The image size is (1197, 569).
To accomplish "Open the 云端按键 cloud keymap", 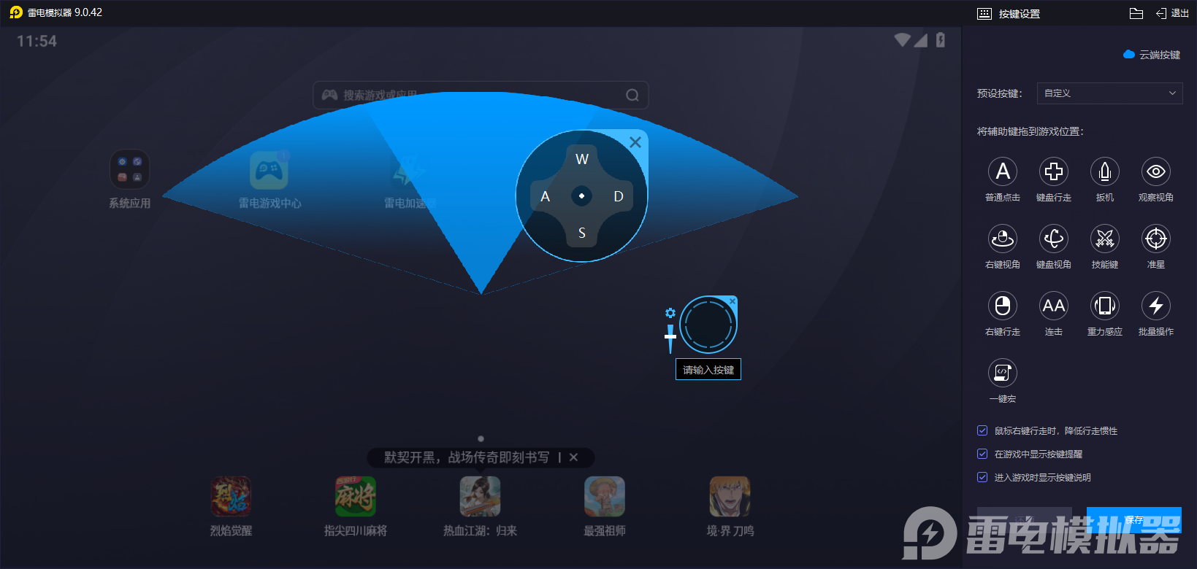I will point(1152,55).
